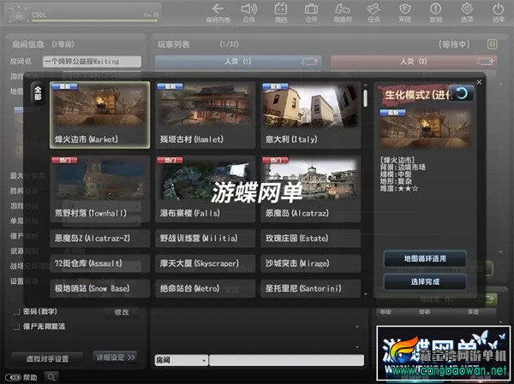Screen dimensions: 514x384
Task: Select the 全部 category tab
Action: click(x=38, y=93)
